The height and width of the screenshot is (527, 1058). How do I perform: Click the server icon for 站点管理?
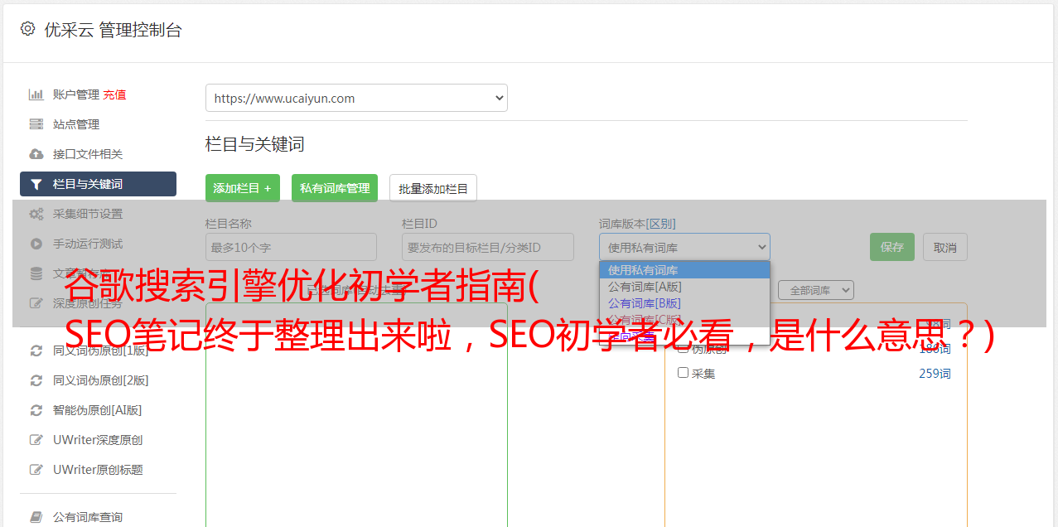(36, 124)
